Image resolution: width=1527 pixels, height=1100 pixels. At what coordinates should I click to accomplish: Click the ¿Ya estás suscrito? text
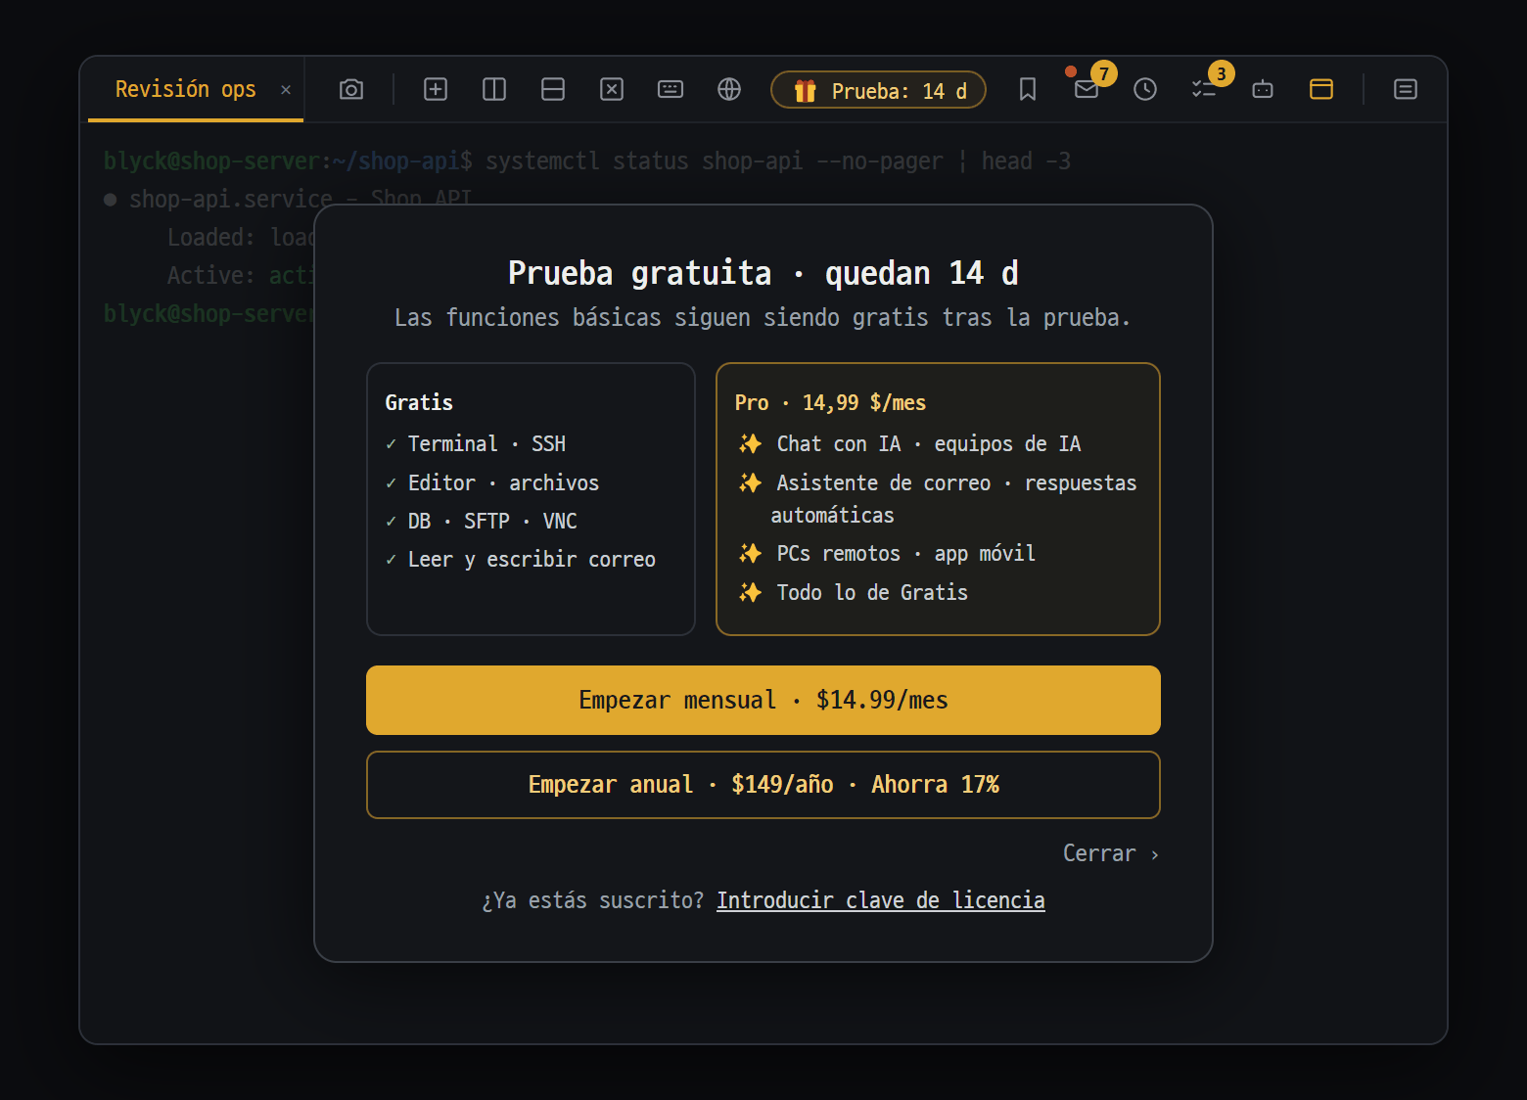coord(593,900)
